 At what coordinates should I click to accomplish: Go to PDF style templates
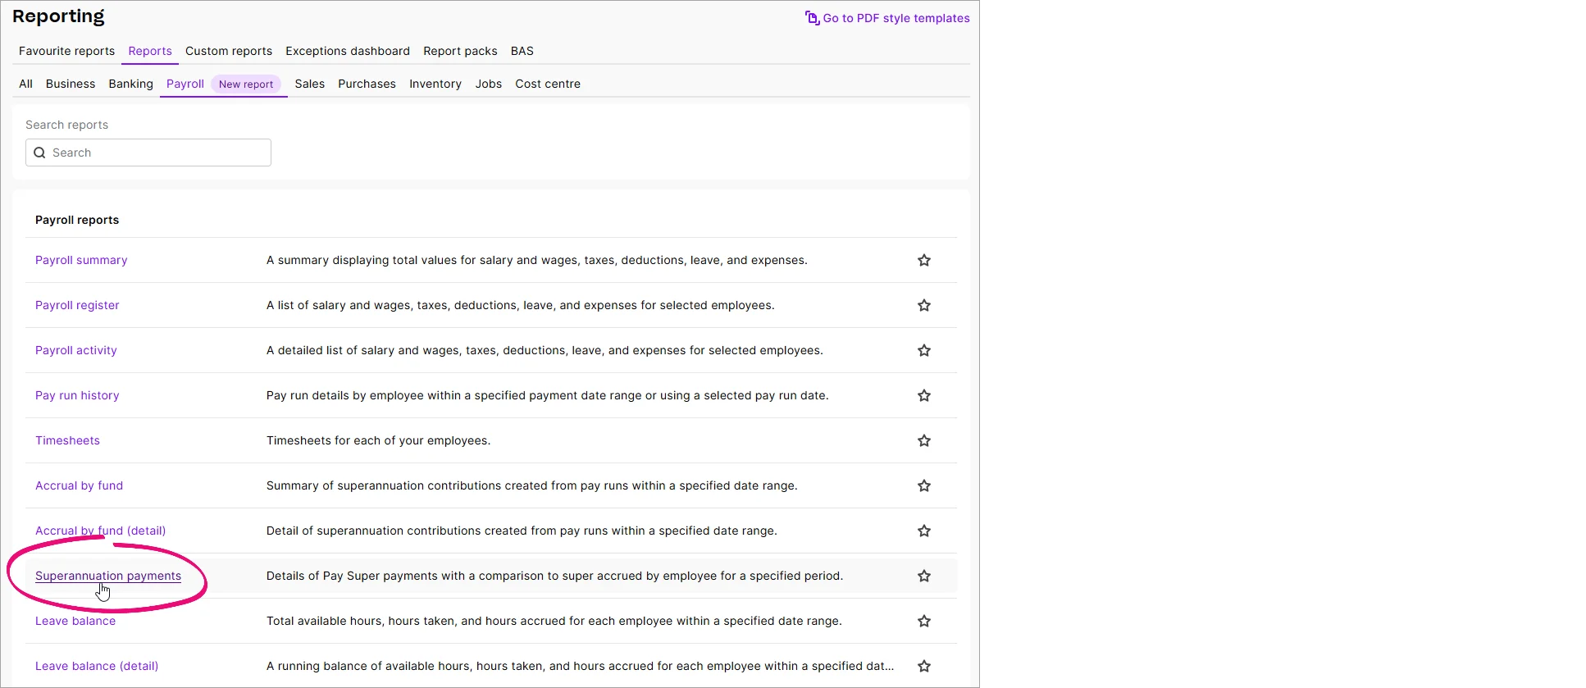coord(896,18)
